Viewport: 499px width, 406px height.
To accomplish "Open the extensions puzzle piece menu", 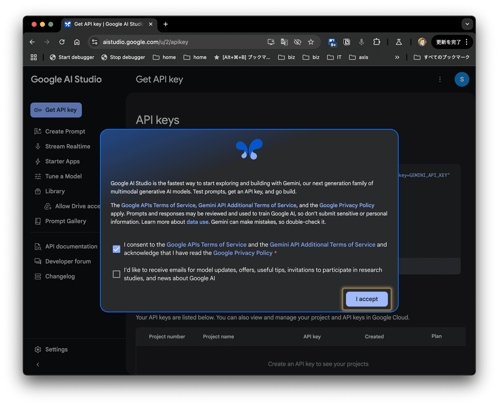I will click(377, 42).
